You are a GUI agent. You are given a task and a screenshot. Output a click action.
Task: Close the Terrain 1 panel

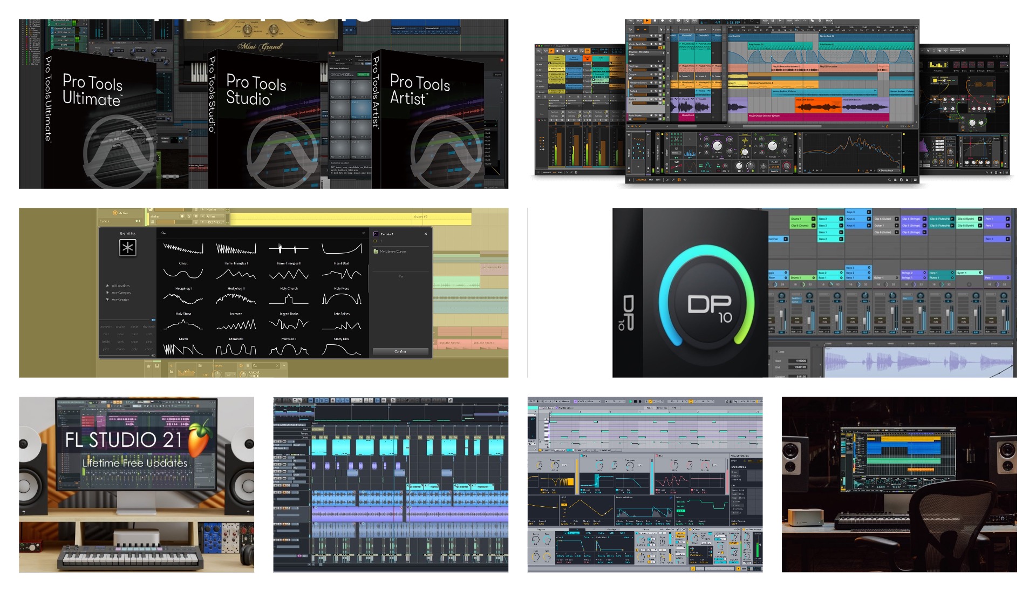pos(426,234)
